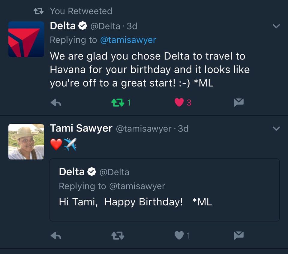The width and height of the screenshot is (288, 254).
Task: Open Tami Sawyer's profile from her name
Action: click(x=81, y=129)
